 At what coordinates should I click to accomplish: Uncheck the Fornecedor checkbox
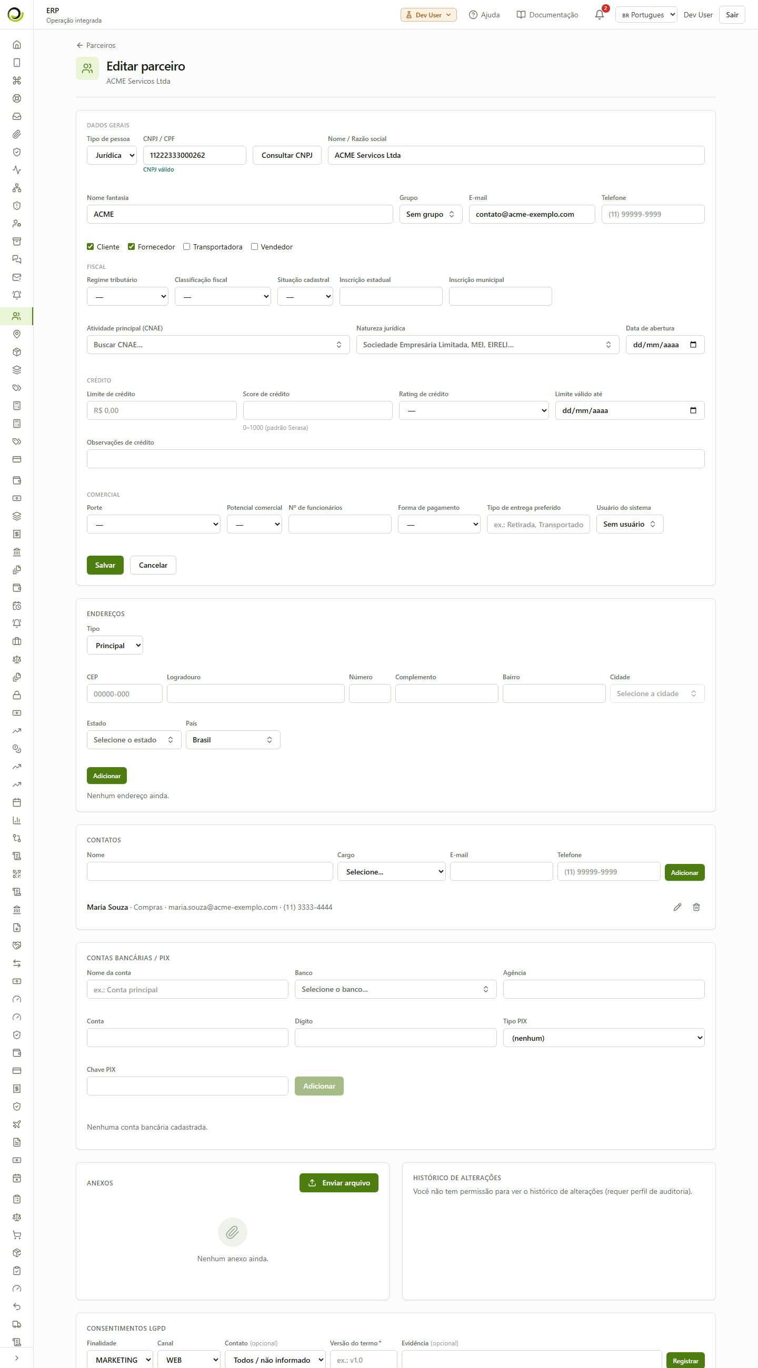point(131,246)
